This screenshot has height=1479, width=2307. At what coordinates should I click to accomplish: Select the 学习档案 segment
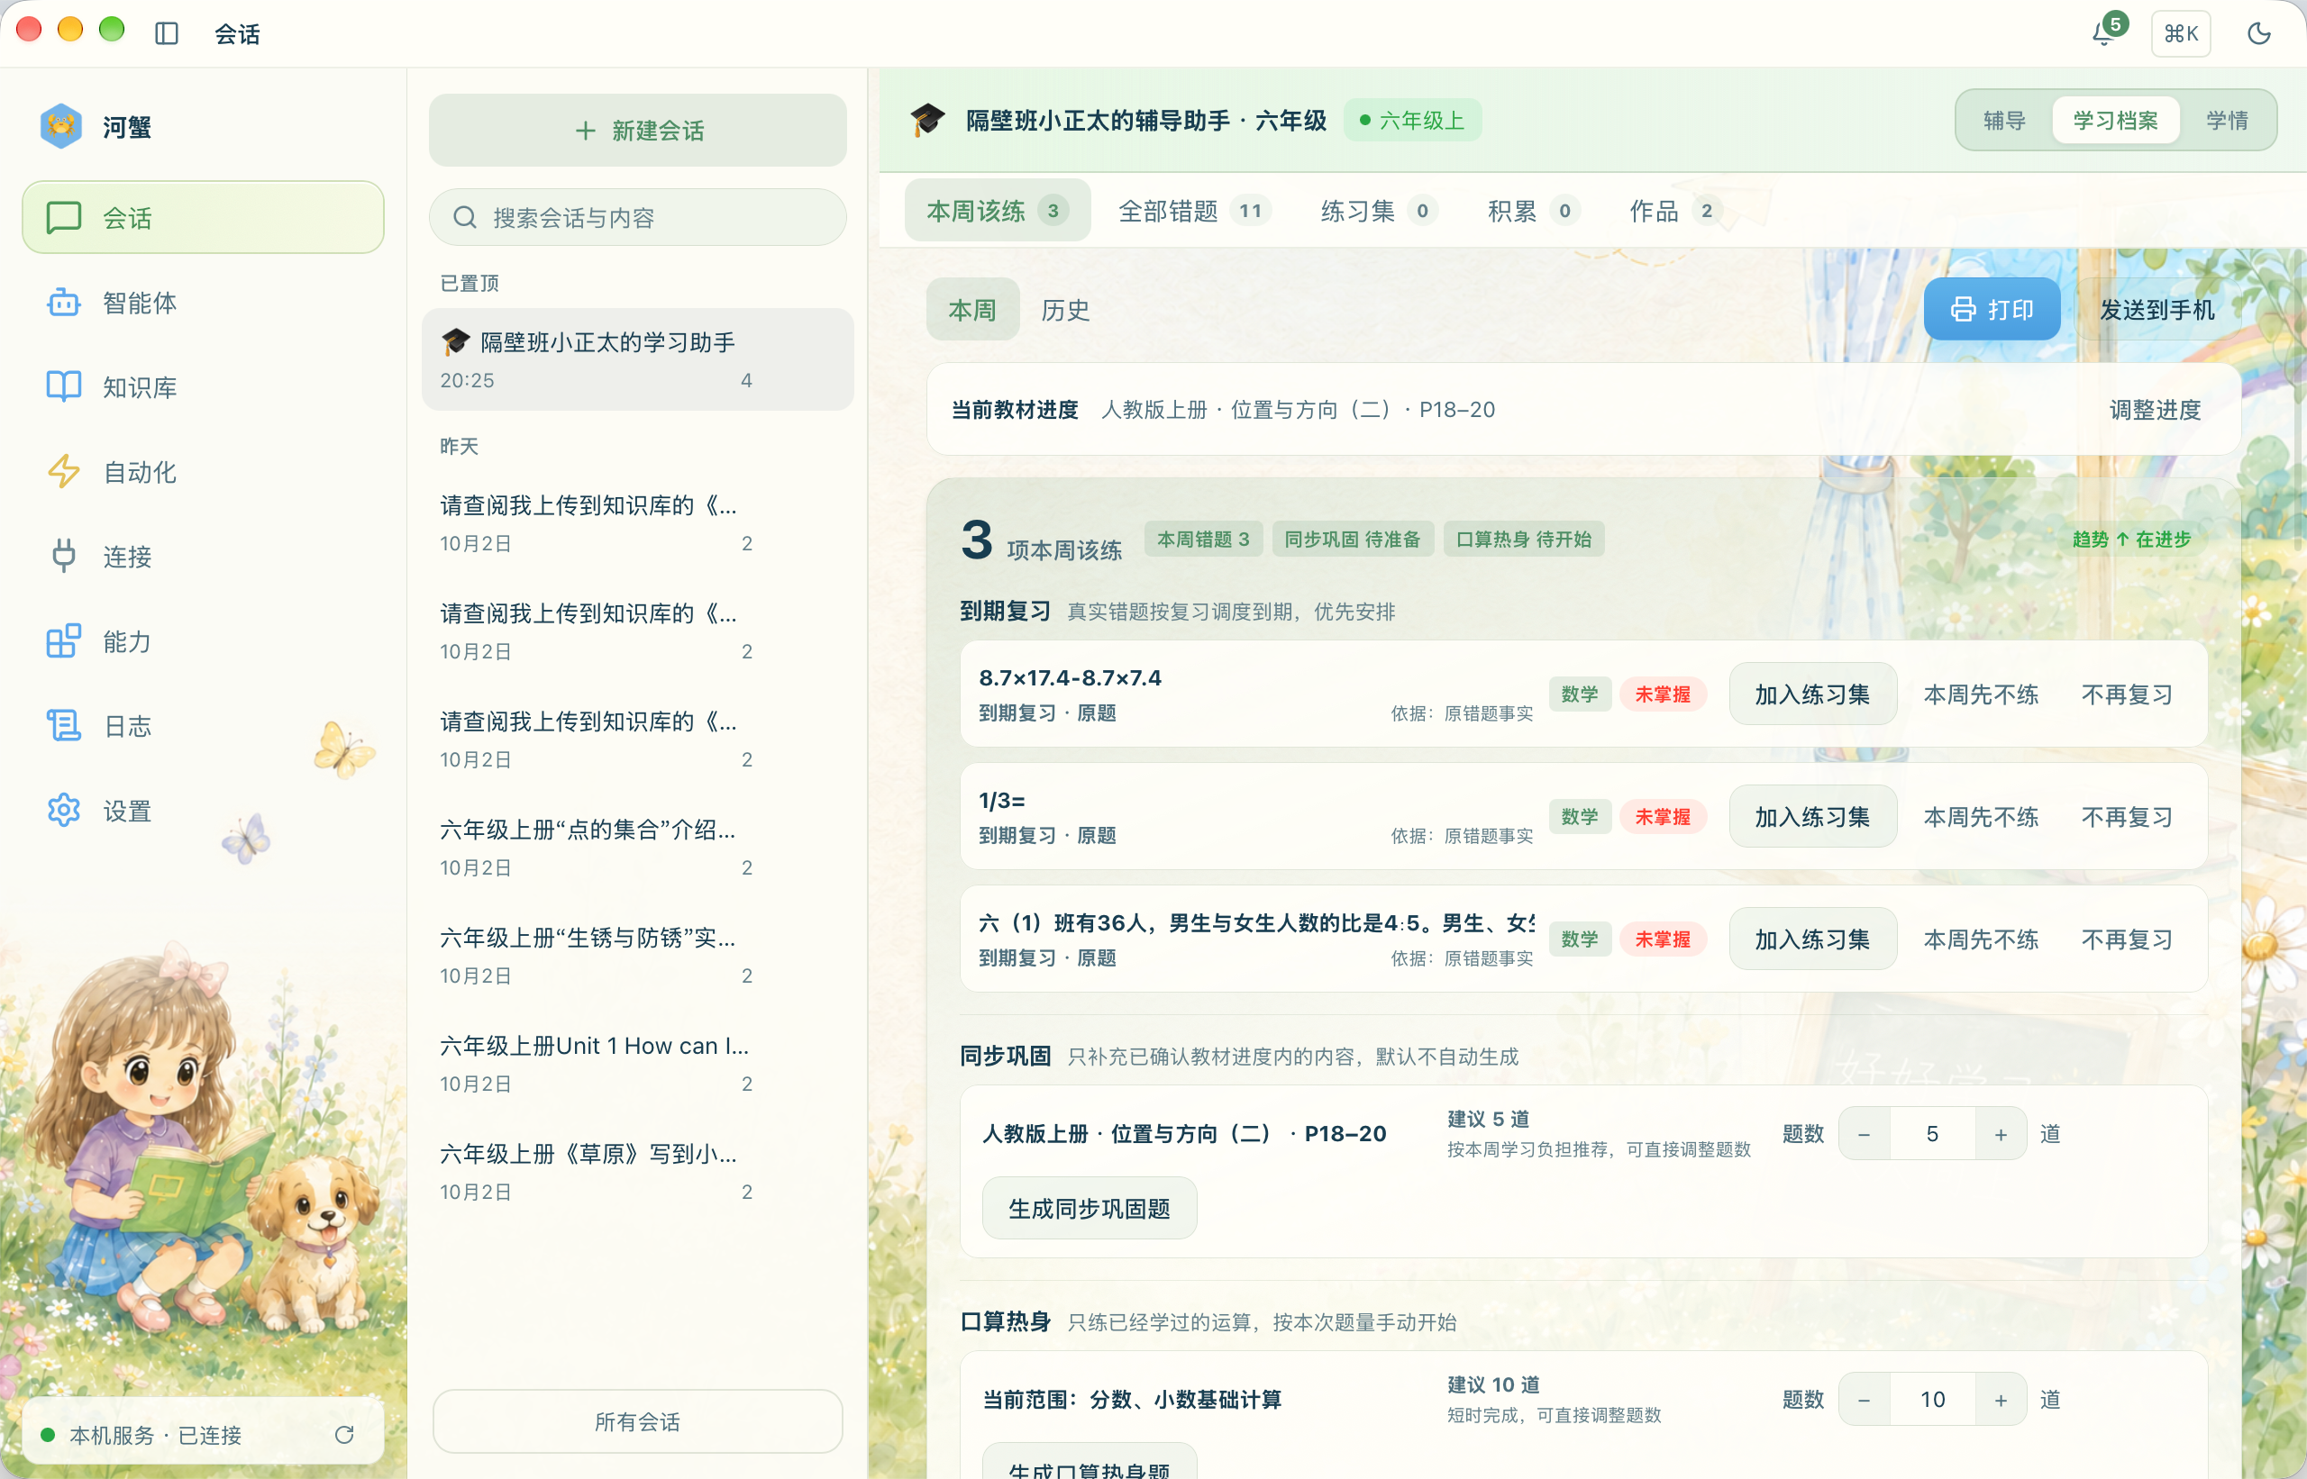tap(2115, 120)
